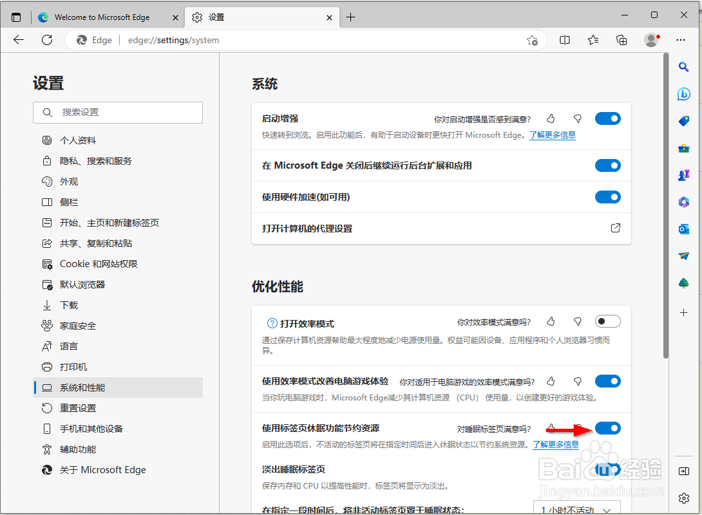
Task: Open Outlook from the sidebar
Action: pyautogui.click(x=684, y=229)
